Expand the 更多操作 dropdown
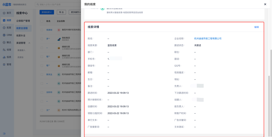The image size is (272, 137). [75, 12]
